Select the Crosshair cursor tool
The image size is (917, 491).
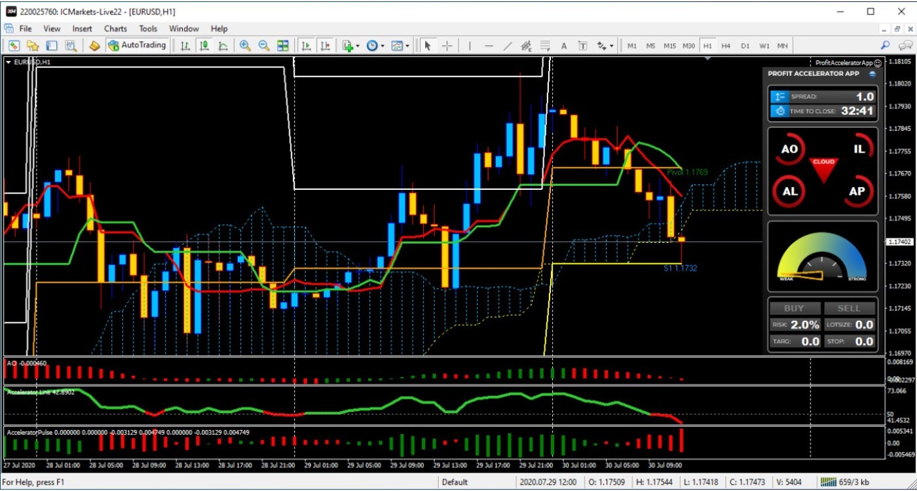pos(447,46)
